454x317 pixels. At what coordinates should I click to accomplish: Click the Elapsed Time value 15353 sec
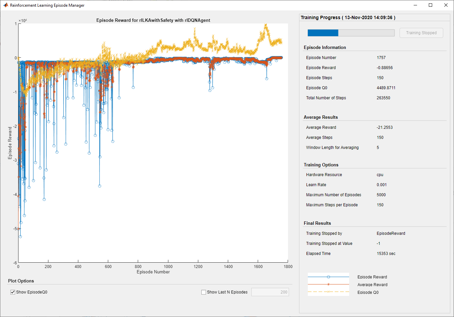[386, 254]
